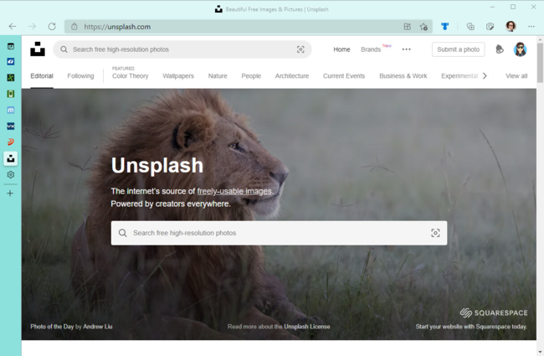Open the Photo of the Day link
The height and width of the screenshot is (356, 544).
point(52,327)
